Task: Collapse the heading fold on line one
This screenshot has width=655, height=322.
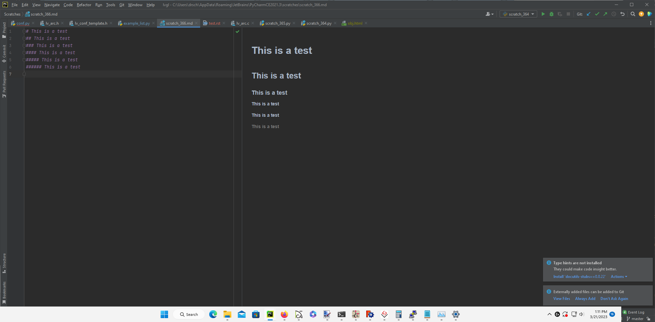Action: [24, 31]
